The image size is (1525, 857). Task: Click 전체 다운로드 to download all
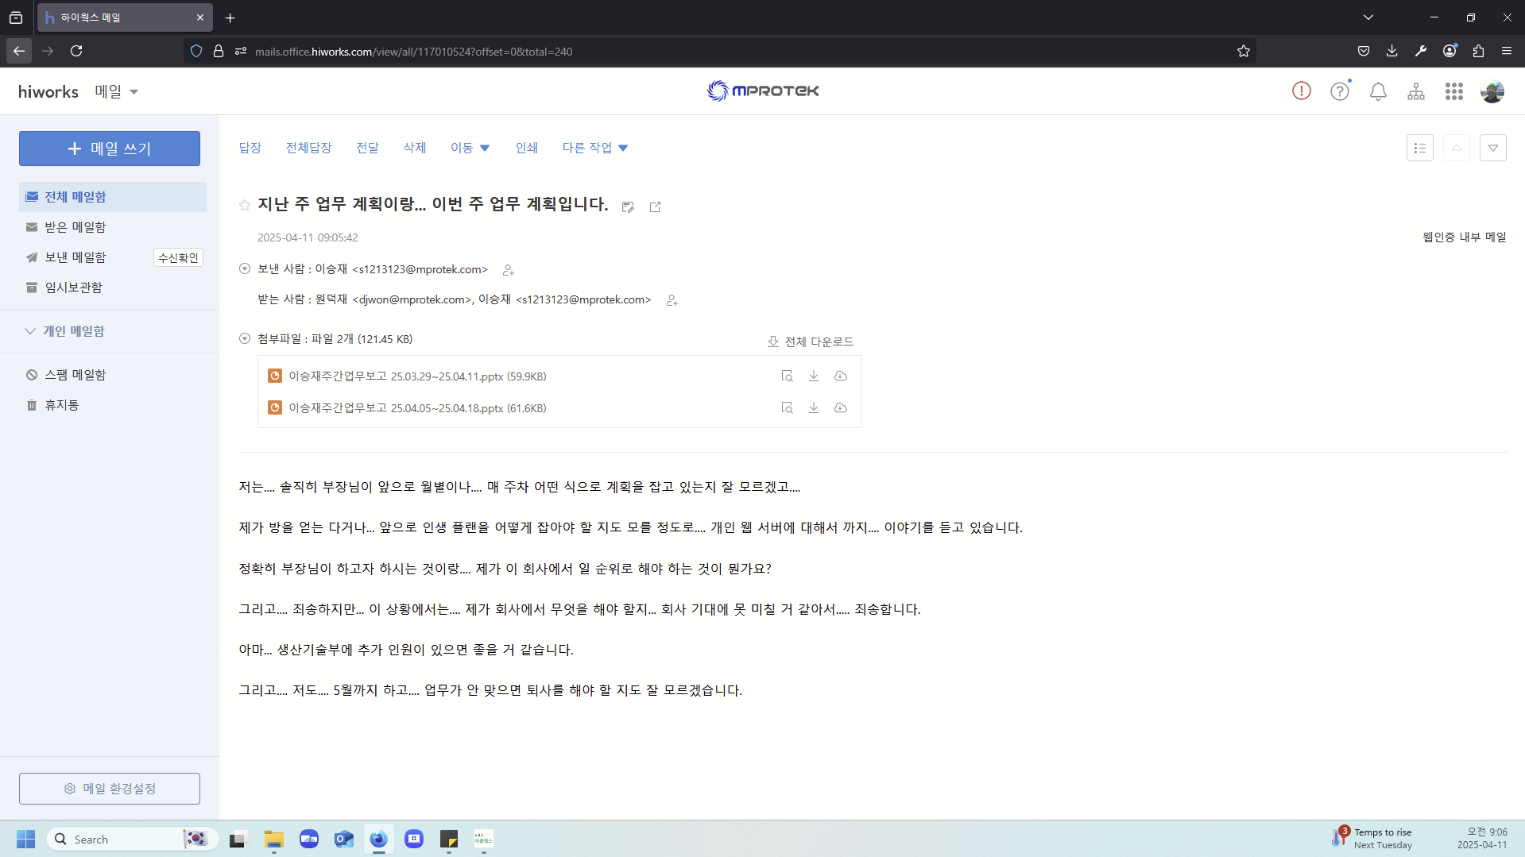click(x=811, y=342)
